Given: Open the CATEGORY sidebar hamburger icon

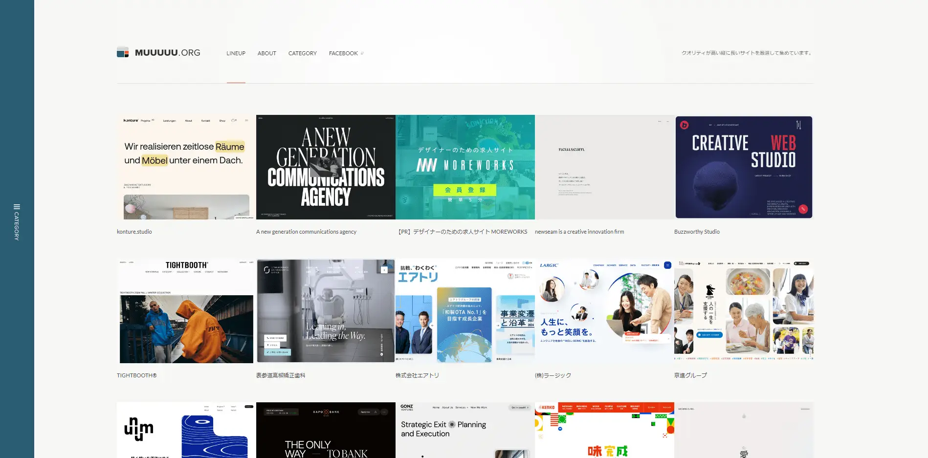Looking at the screenshot, I should tap(17, 207).
